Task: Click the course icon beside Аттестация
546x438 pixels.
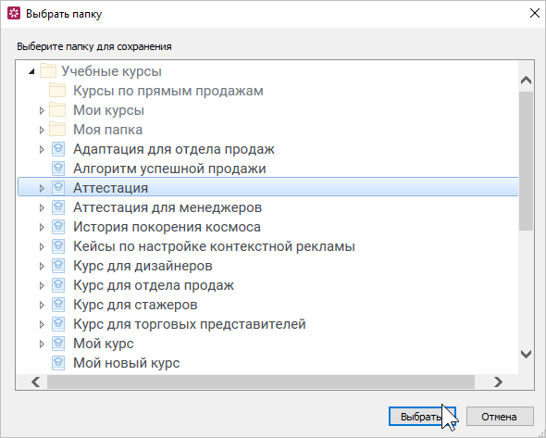Action: coord(58,188)
